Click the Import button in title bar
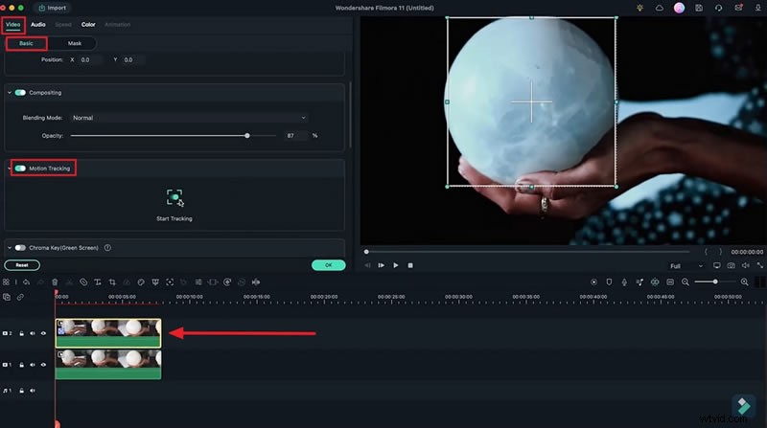The width and height of the screenshot is (767, 428). click(x=53, y=8)
